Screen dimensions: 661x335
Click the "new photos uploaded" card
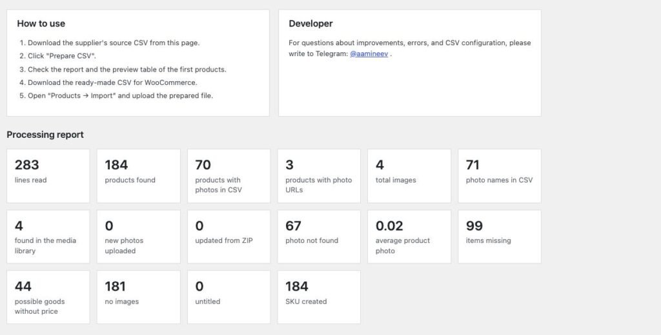coord(139,237)
